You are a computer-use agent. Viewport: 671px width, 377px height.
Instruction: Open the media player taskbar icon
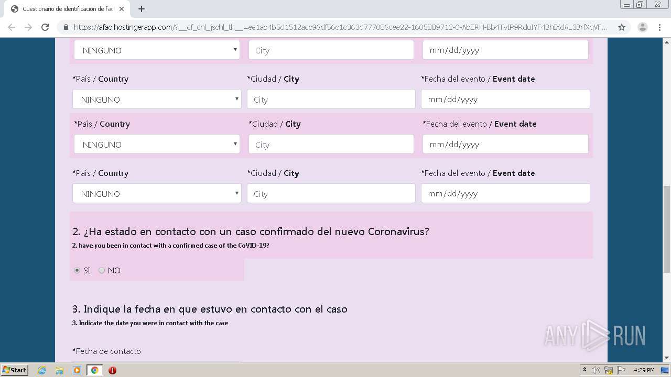[77, 370]
